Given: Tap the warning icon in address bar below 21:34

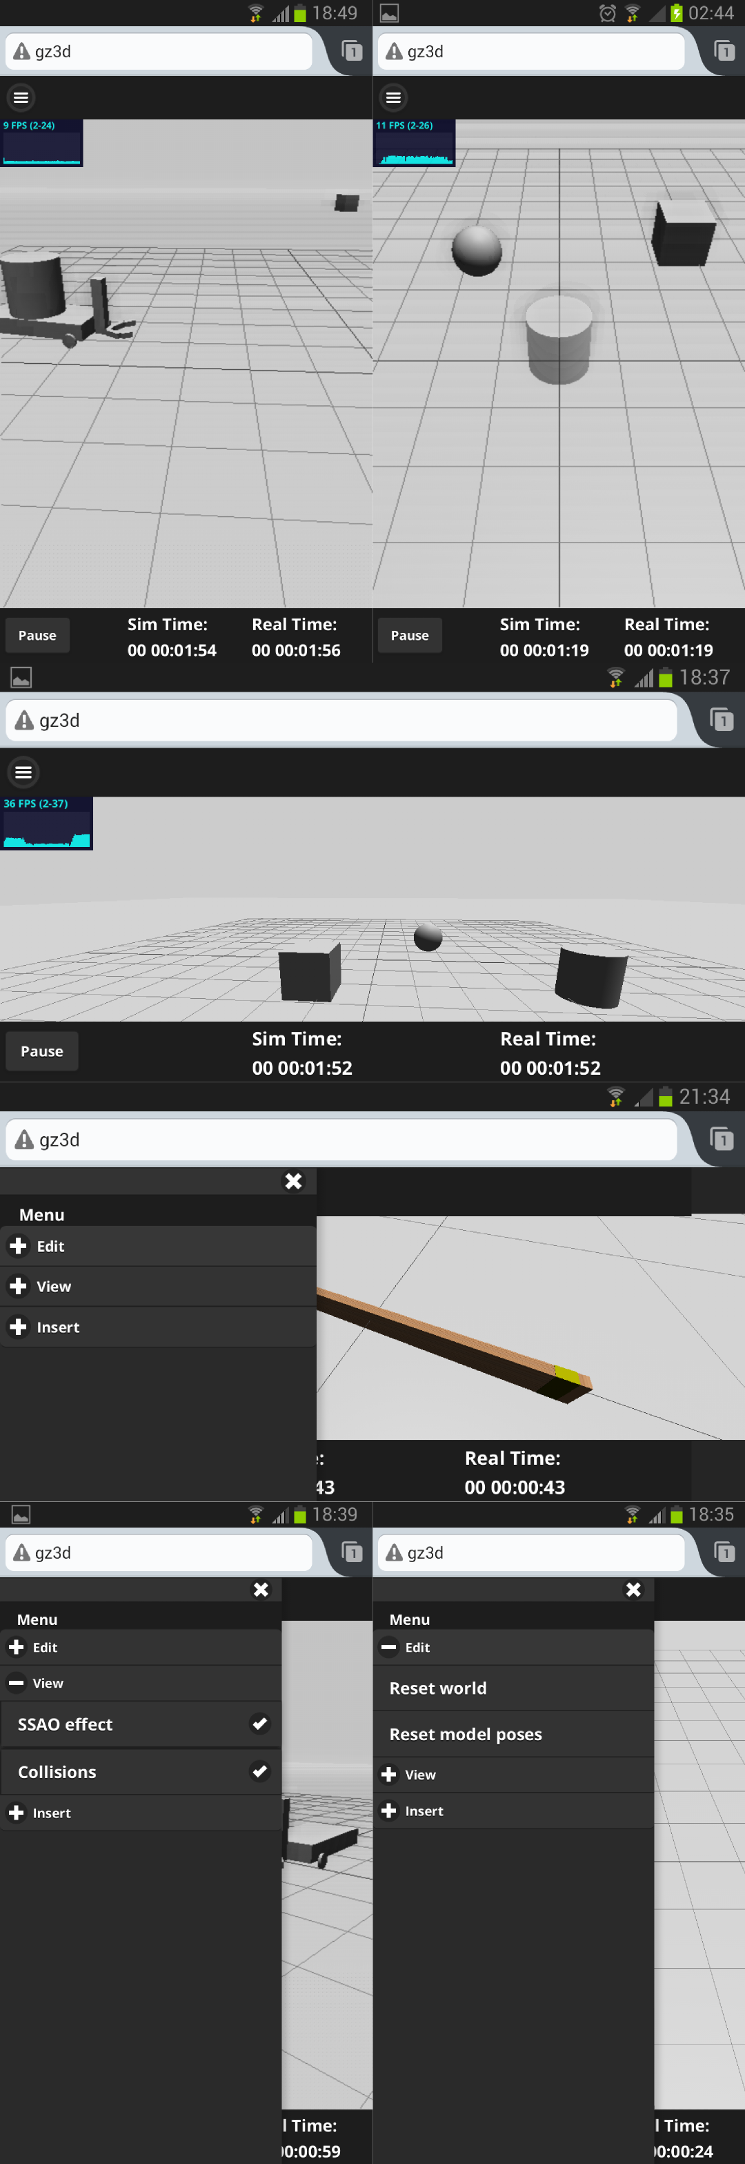Looking at the screenshot, I should pyautogui.click(x=24, y=1140).
